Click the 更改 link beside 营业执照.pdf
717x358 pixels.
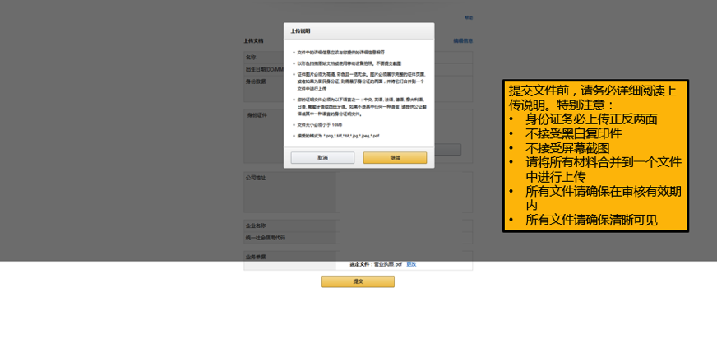tap(411, 264)
